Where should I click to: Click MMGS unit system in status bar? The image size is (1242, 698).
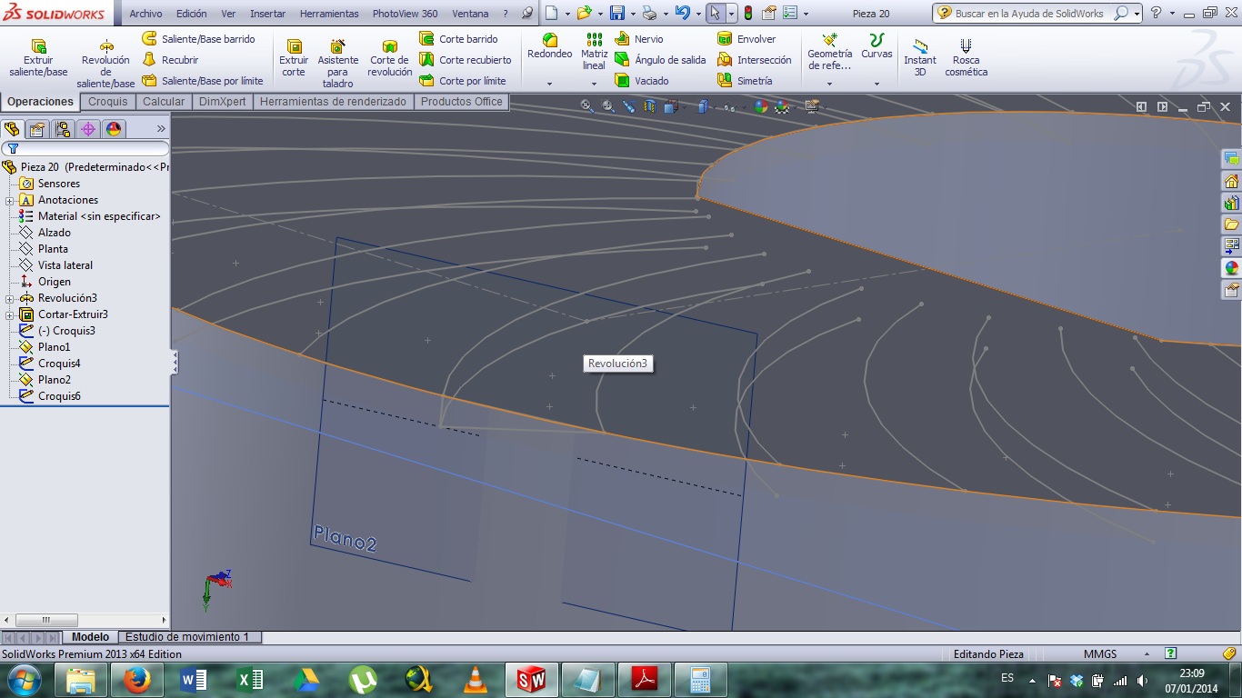click(1100, 654)
